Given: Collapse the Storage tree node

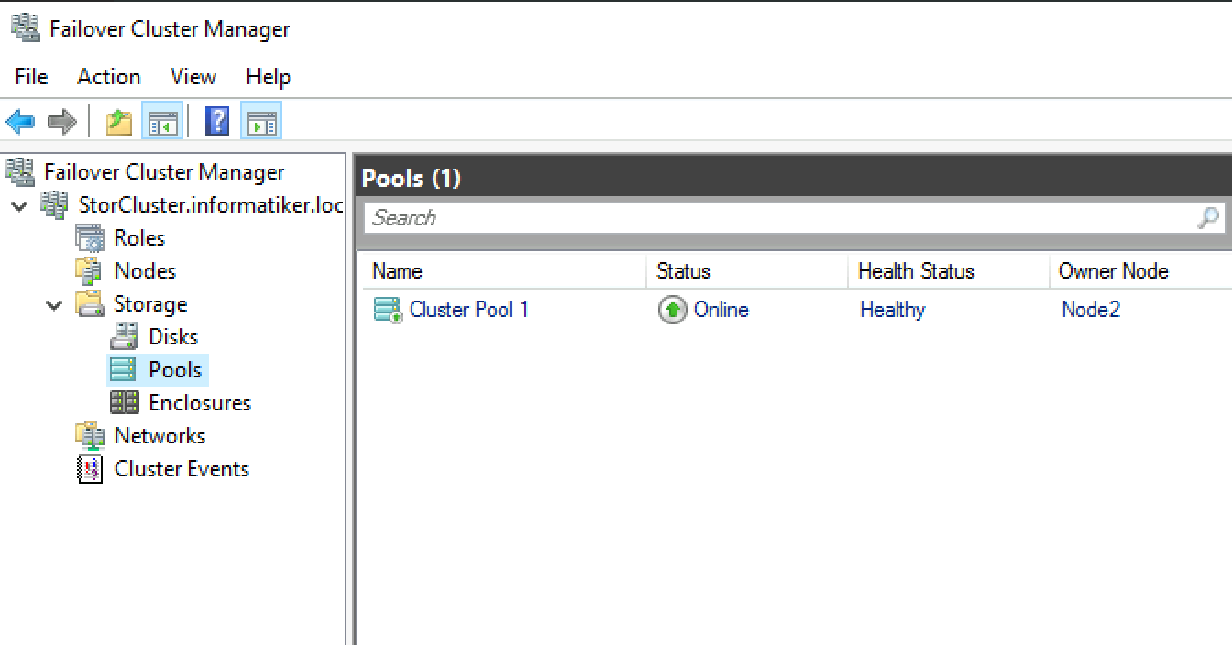Looking at the screenshot, I should [x=54, y=304].
